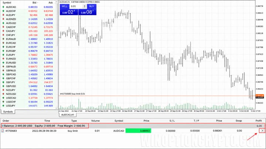Viewport: 266px width, 149px height.
Task: Click the arrow icon beside GBPCAD
Action: 3,74
